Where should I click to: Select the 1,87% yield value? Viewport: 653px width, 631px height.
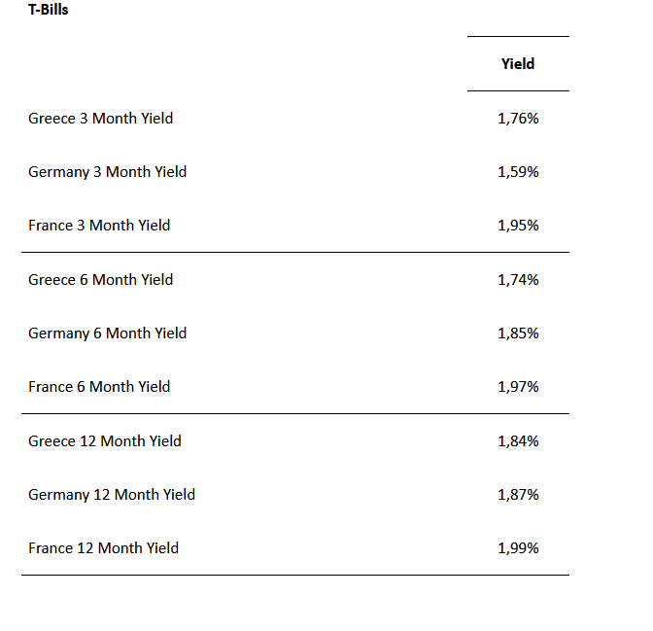[518, 495]
